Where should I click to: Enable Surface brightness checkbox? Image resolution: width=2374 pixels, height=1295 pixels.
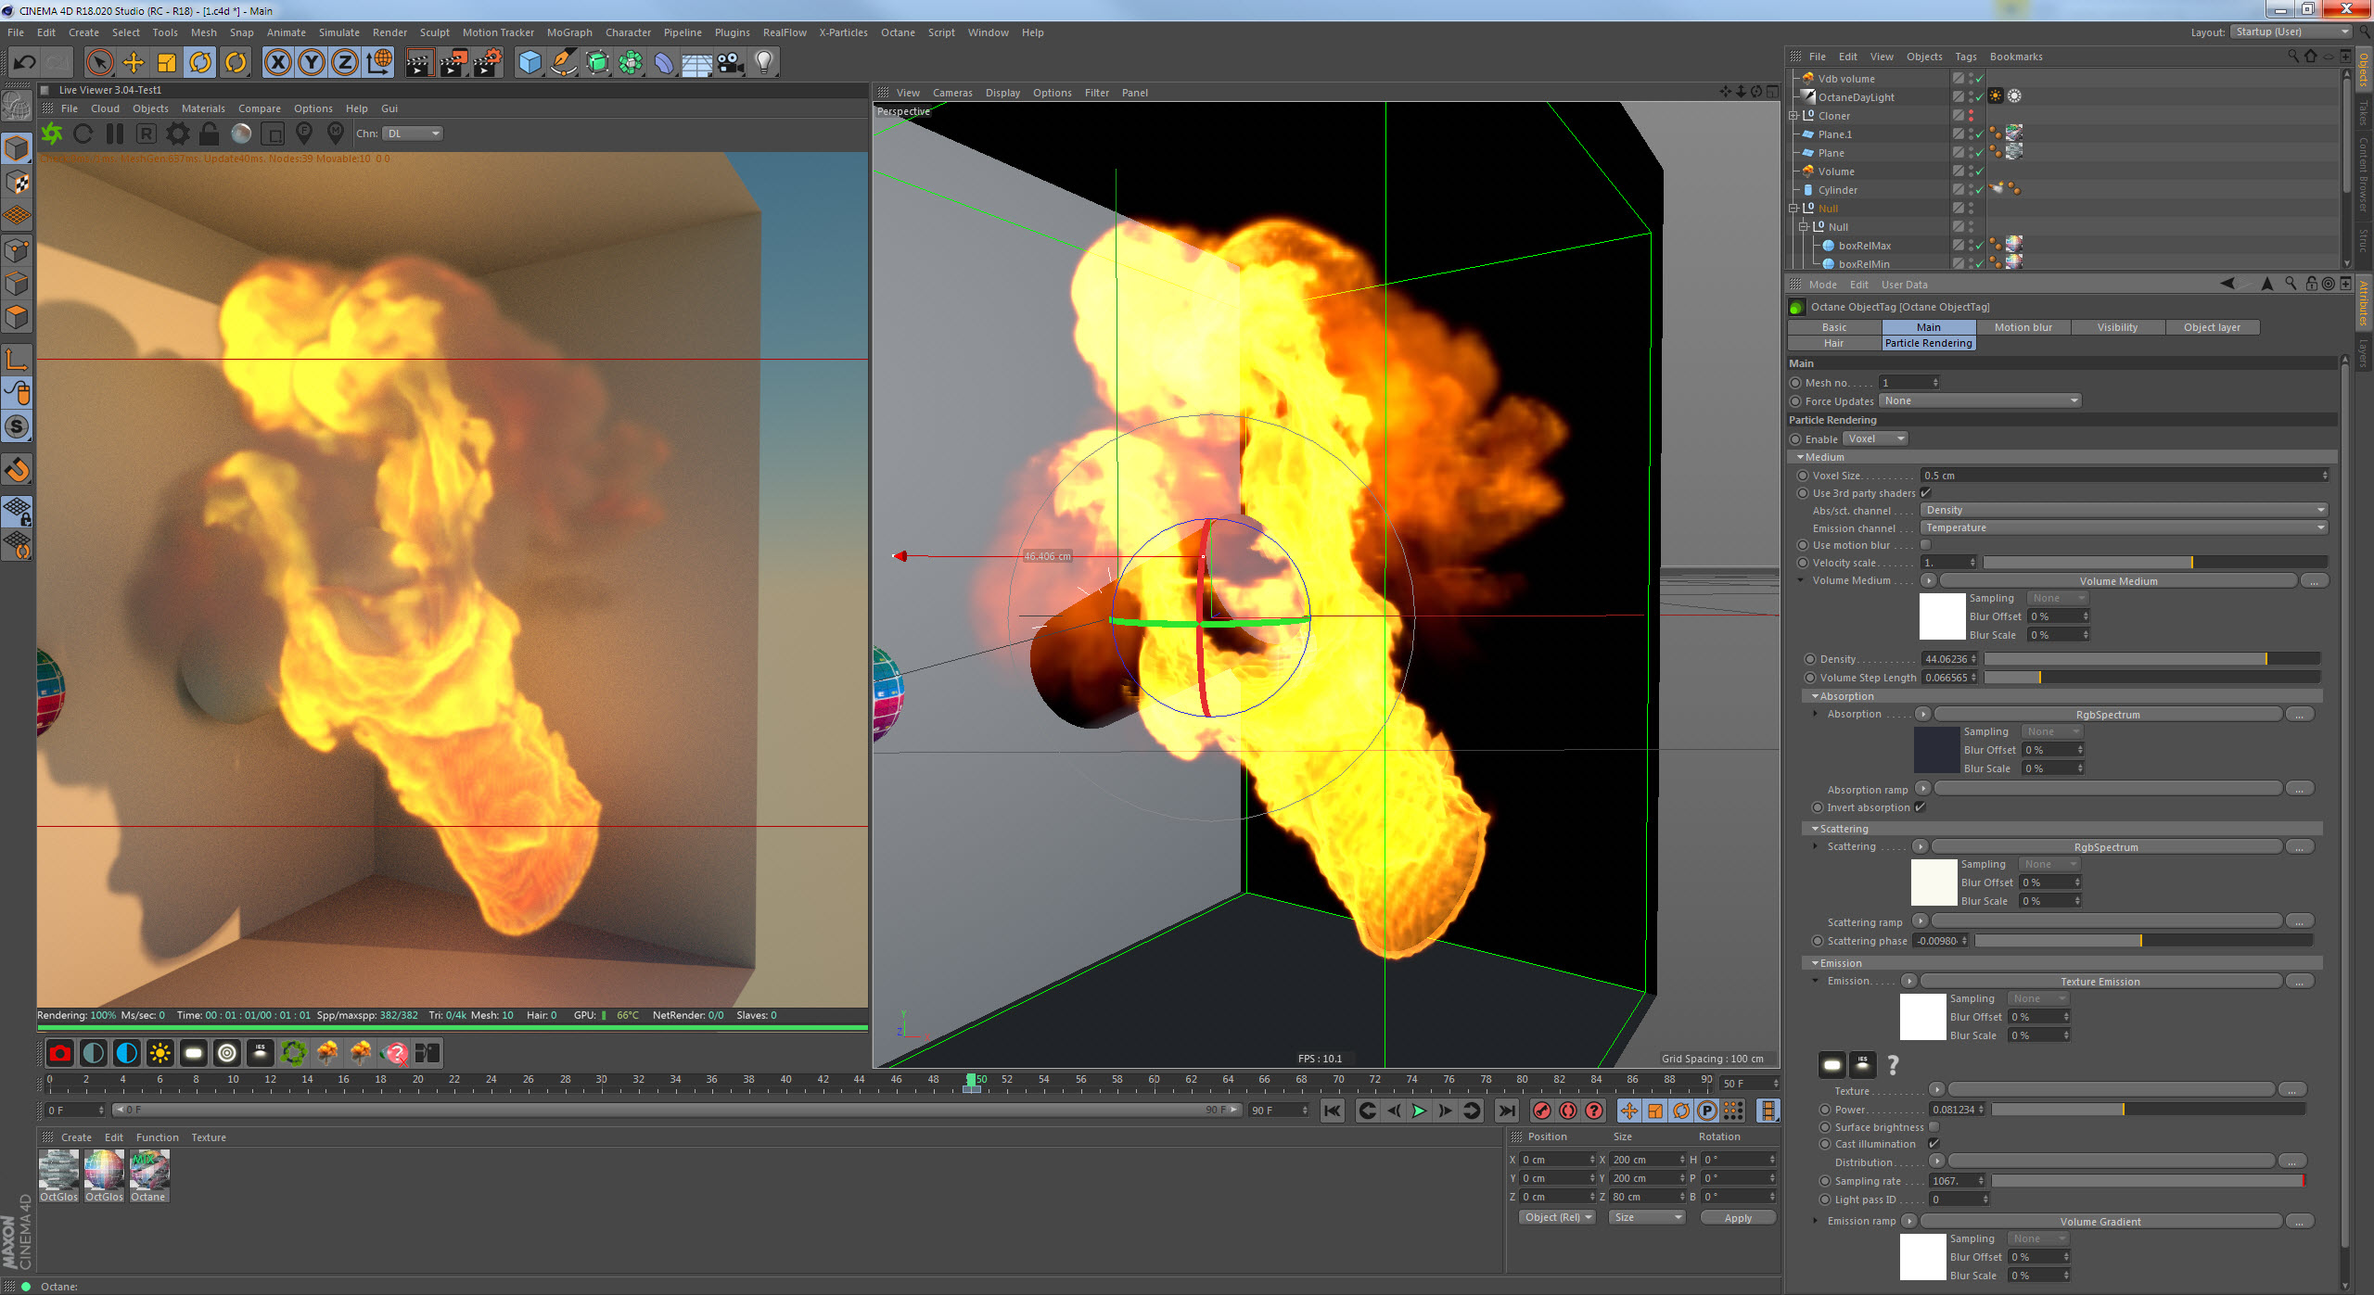point(1934,1127)
